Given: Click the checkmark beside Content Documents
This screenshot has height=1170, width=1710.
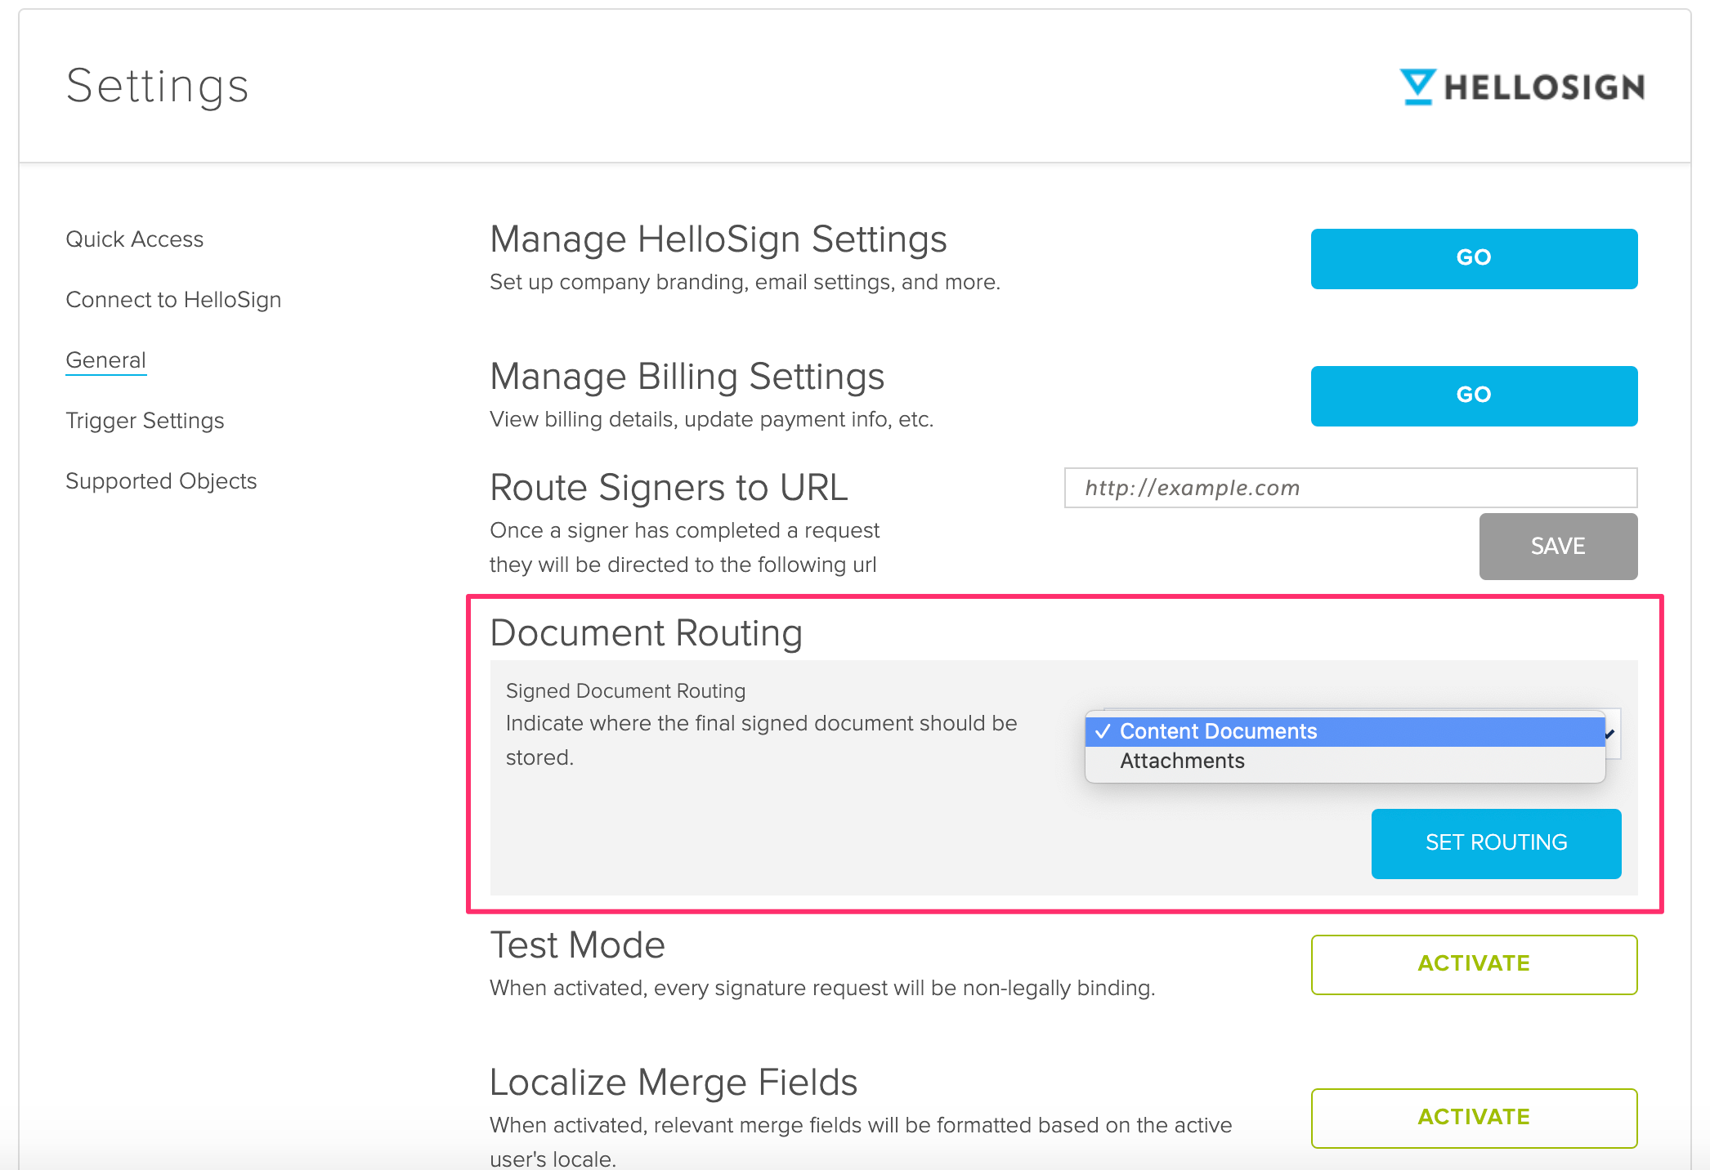Looking at the screenshot, I should tap(1103, 731).
